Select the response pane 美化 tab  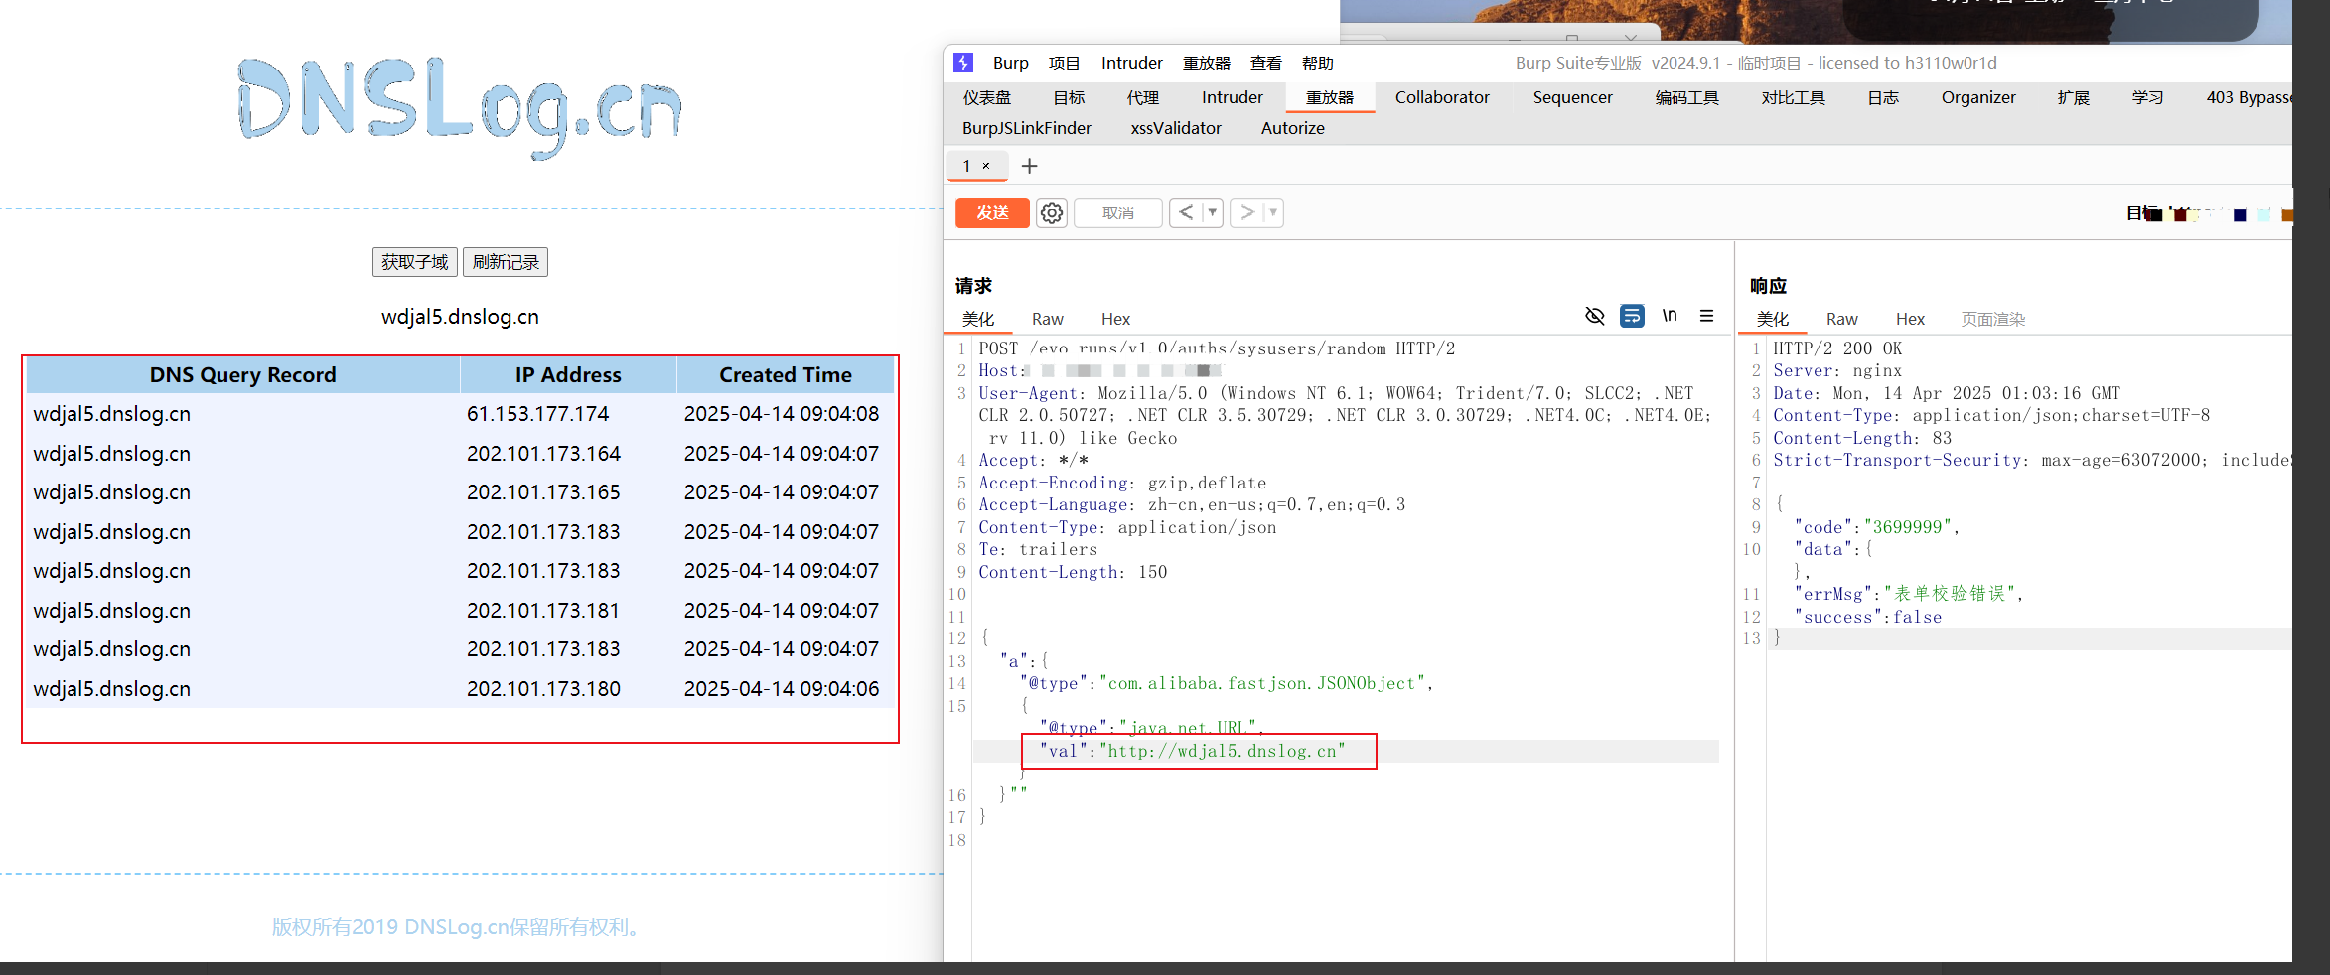coord(1773,319)
